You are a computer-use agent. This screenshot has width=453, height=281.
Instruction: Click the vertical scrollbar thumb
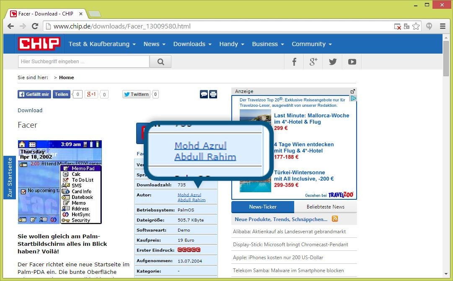[446, 59]
